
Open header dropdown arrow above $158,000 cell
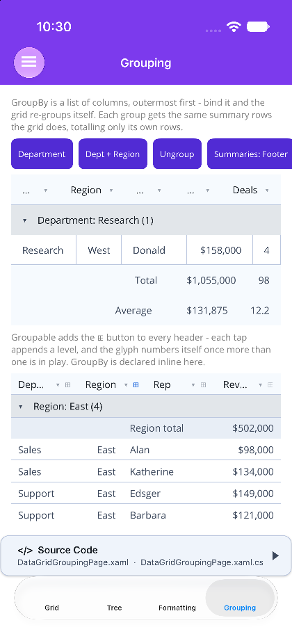[207, 190]
